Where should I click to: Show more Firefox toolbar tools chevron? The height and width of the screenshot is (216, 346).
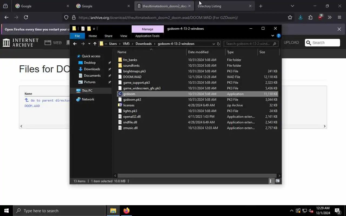pyautogui.click(x=330, y=17)
